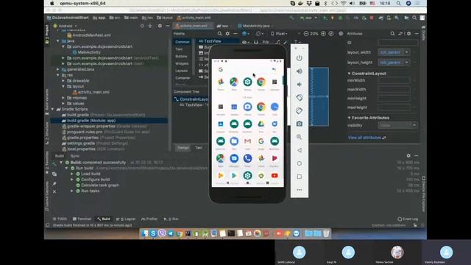Screen dimensions: 471x265
Task: Switch to Sync tab in Build panel
Action: 75,156
